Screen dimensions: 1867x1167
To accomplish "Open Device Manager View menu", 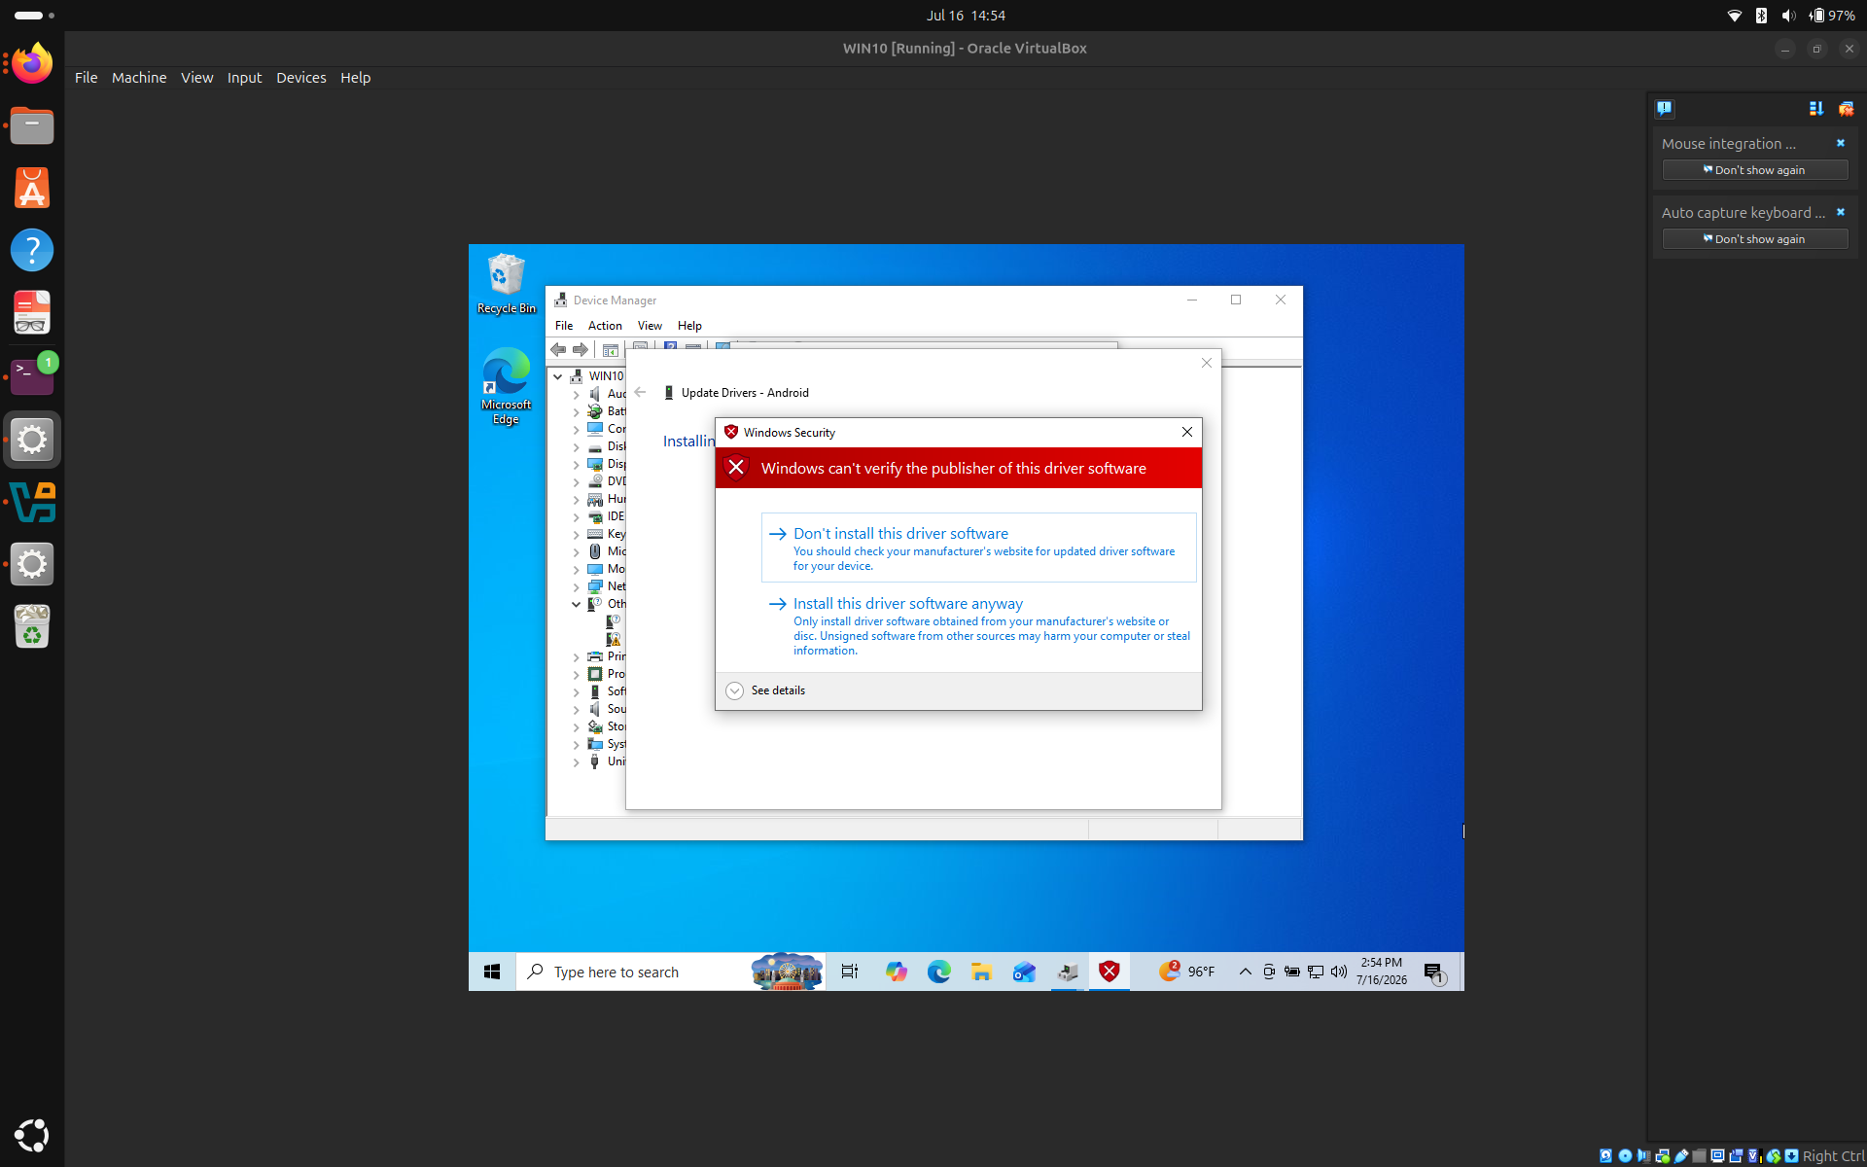I will coord(650,326).
